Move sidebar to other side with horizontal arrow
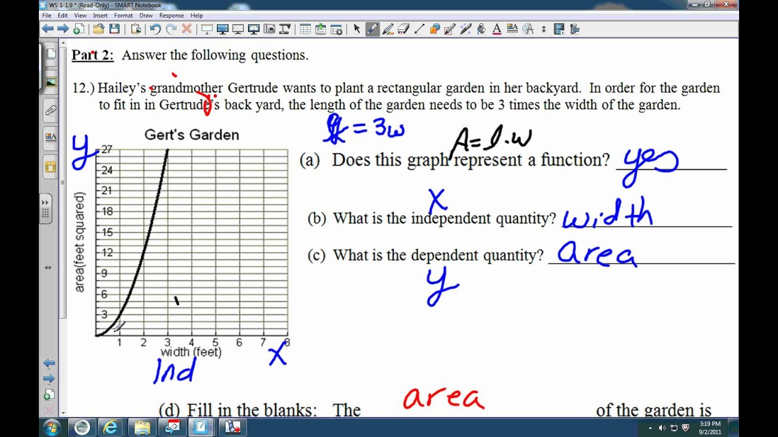The height and width of the screenshot is (437, 778). pos(49,268)
